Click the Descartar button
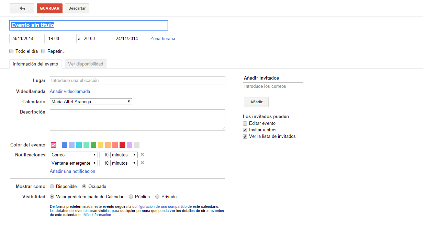This screenshot has height=225, width=426. 77,8
